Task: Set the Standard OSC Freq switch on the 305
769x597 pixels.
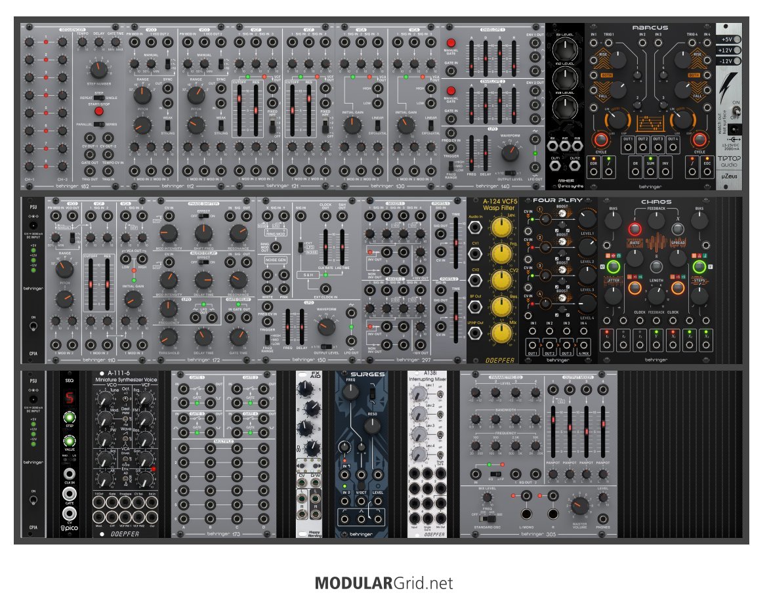Action: [x=487, y=519]
